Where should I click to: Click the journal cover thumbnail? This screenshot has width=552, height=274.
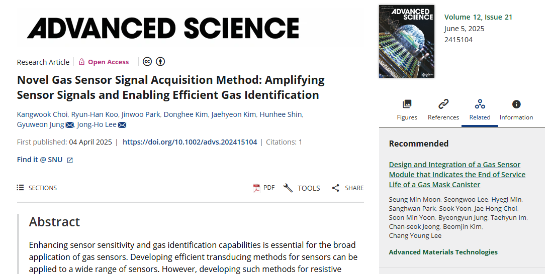click(406, 41)
